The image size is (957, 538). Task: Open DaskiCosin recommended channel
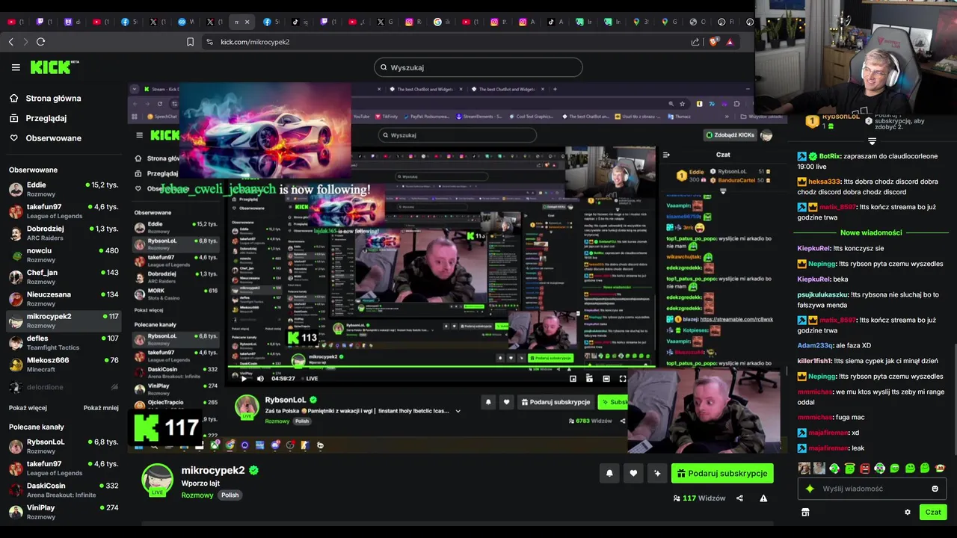point(64,490)
